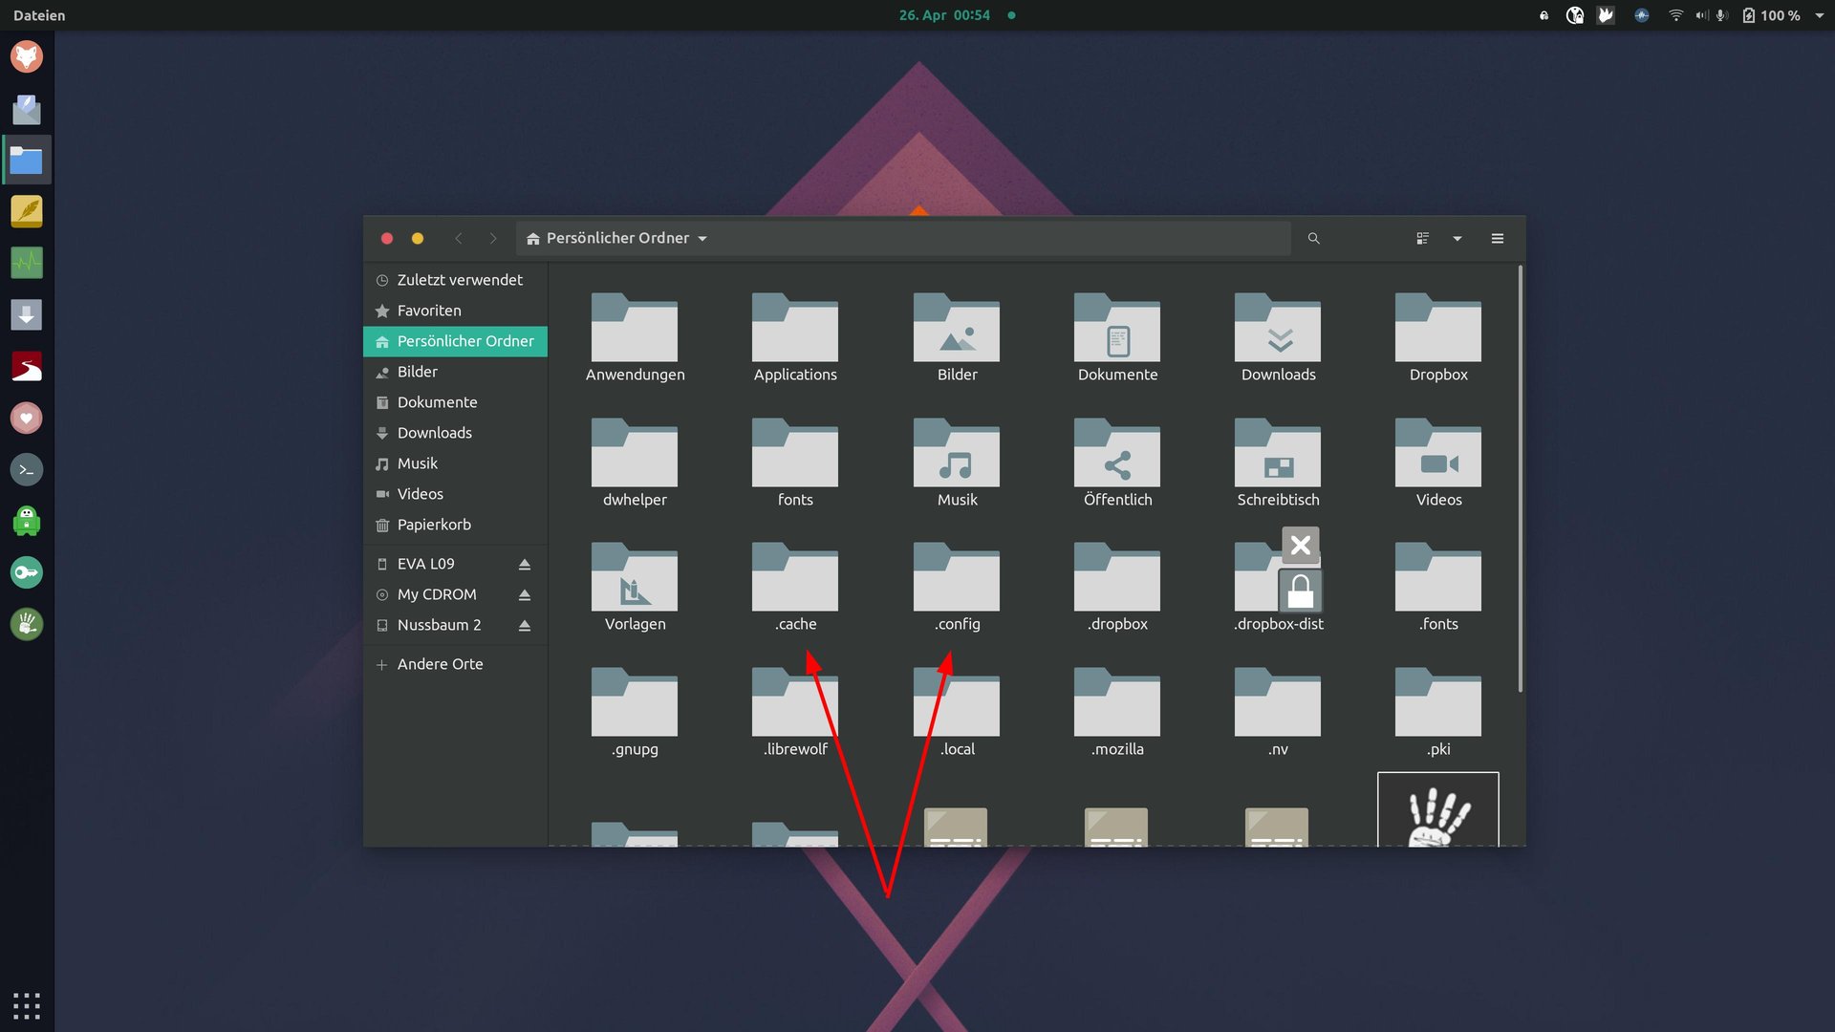The height and width of the screenshot is (1032, 1835).
Task: Open Zuletzt verwendet in sidebar
Action: point(459,280)
